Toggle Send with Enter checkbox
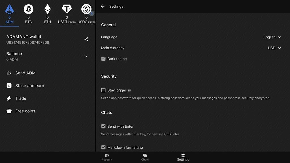290x163 pixels. pyautogui.click(x=103, y=126)
